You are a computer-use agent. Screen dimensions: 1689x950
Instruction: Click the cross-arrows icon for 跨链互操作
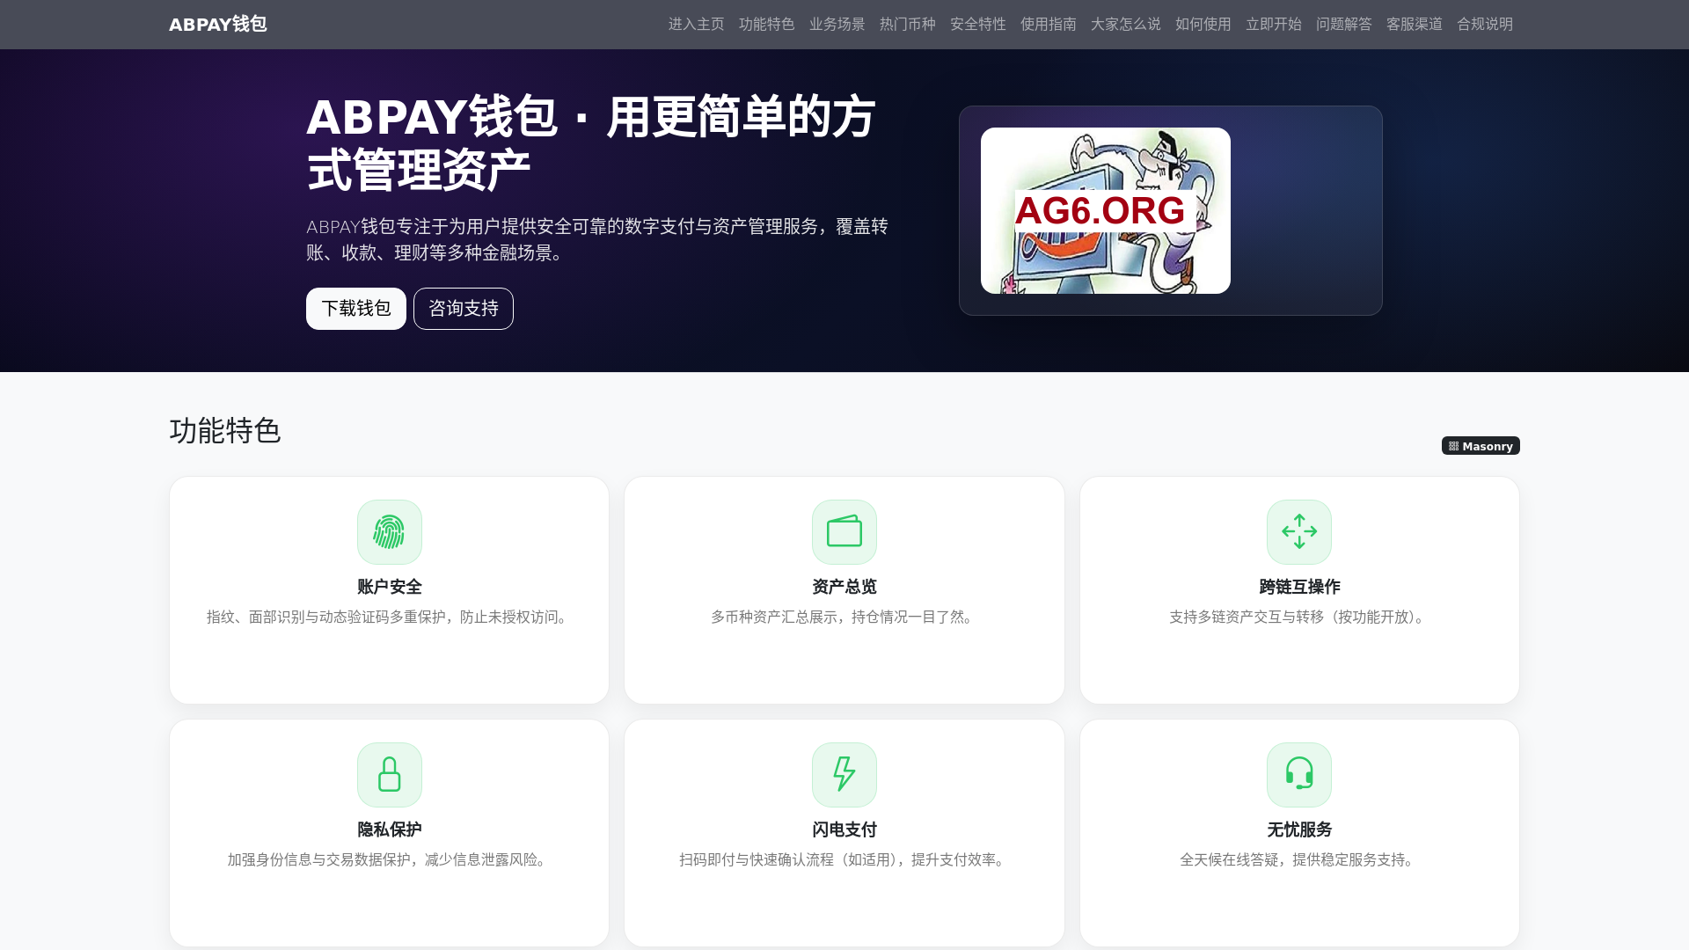coord(1299,532)
